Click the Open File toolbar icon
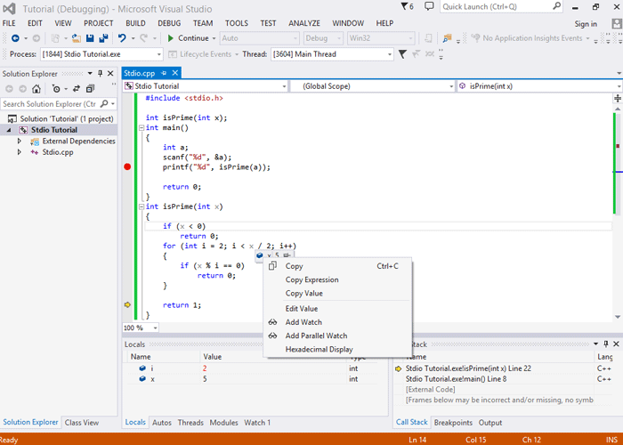623x445 pixels. pyautogui.click(x=77, y=38)
